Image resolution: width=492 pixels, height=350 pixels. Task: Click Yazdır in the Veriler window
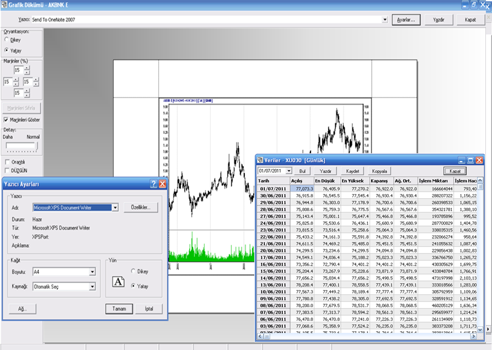click(x=325, y=171)
